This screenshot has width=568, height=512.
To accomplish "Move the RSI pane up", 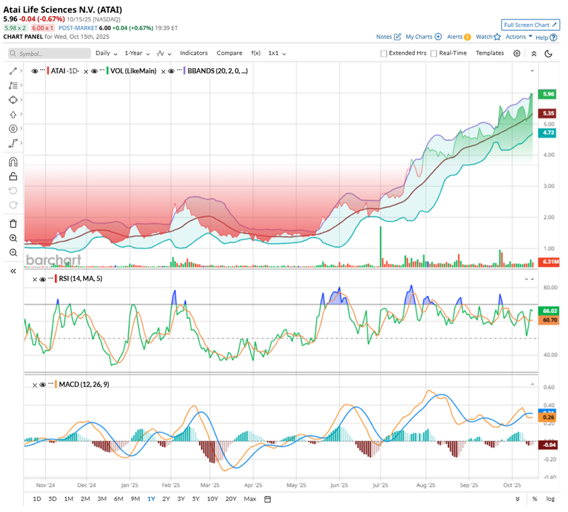I will coord(526,280).
